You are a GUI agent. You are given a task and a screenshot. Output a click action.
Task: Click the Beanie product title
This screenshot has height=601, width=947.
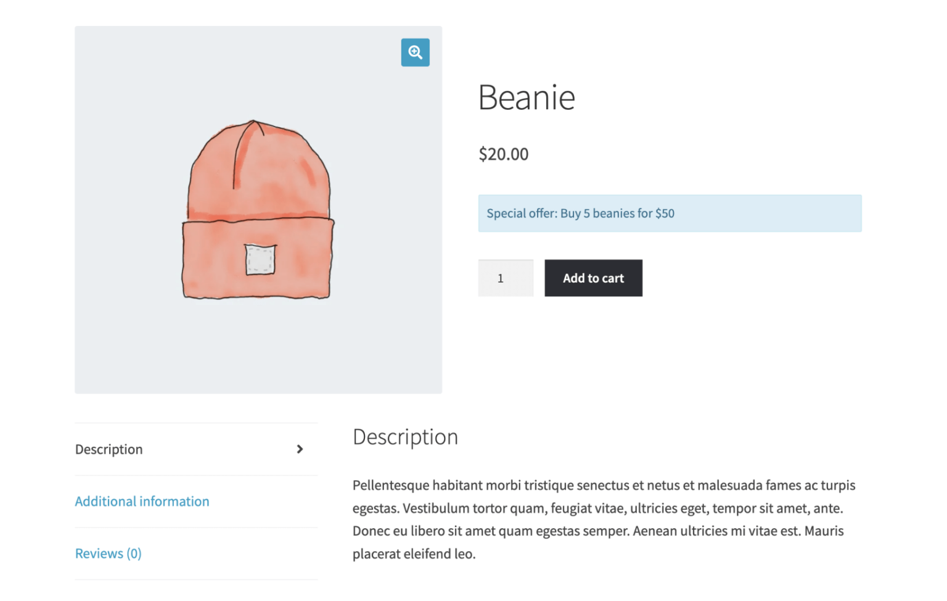pyautogui.click(x=526, y=97)
